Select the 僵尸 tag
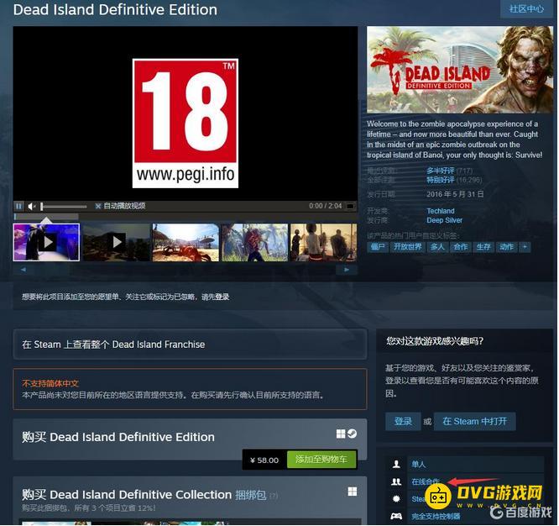The image size is (559, 526). coord(379,247)
